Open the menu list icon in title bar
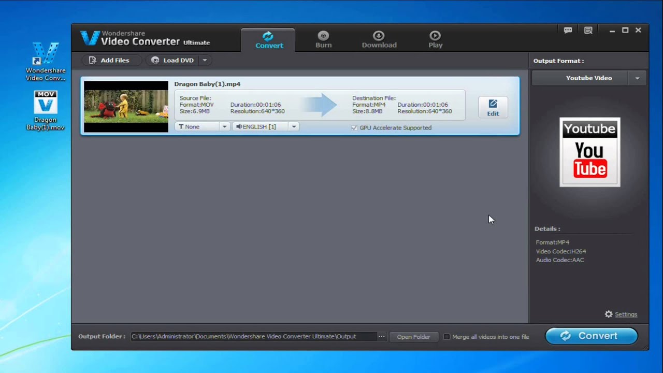 click(588, 31)
